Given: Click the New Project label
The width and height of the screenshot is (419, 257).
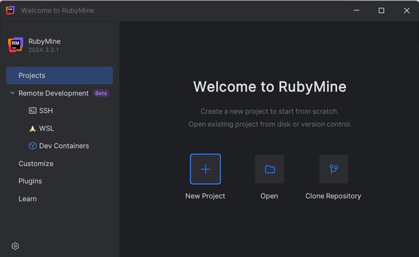Looking at the screenshot, I should pos(205,196).
